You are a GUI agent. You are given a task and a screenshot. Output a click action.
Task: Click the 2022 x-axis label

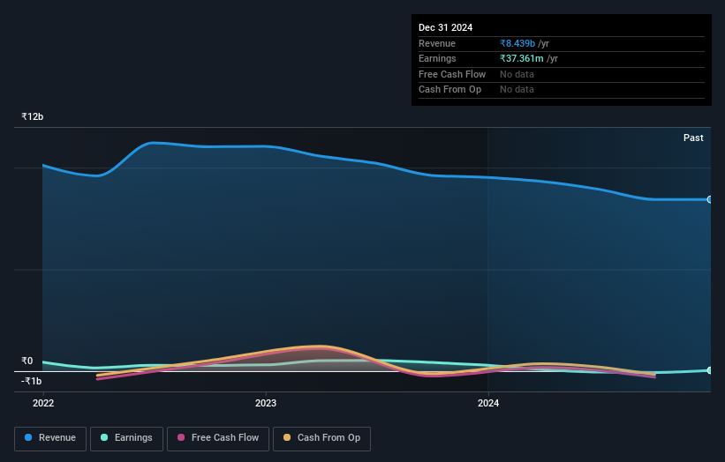click(43, 403)
